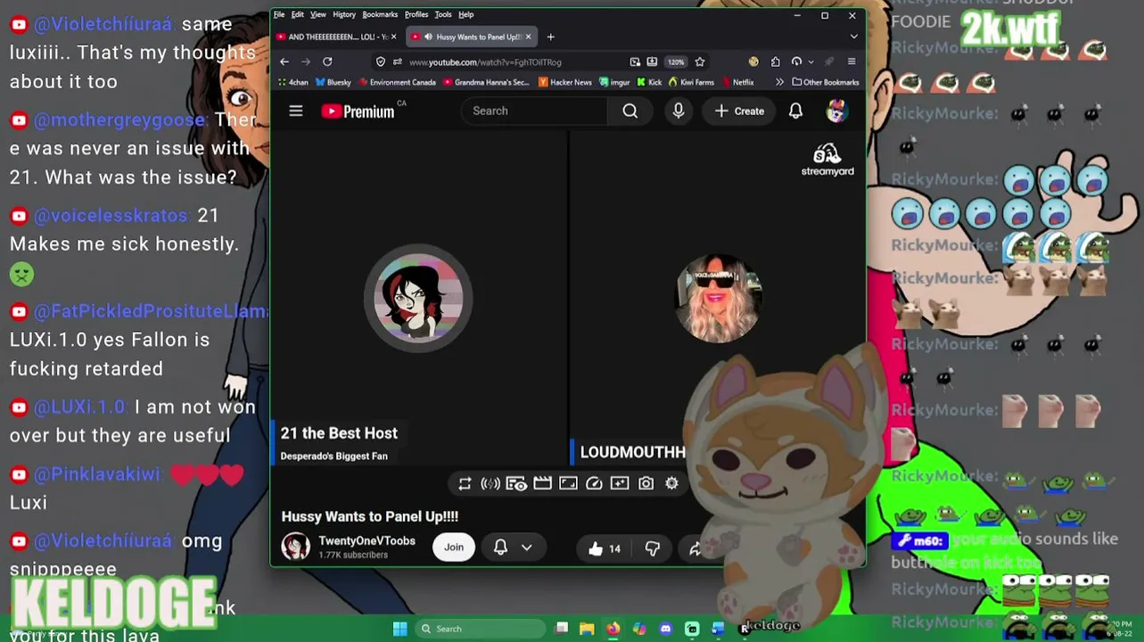Click the youtube.com address bar URL
This screenshot has height=642, width=1144.
pyautogui.click(x=485, y=62)
